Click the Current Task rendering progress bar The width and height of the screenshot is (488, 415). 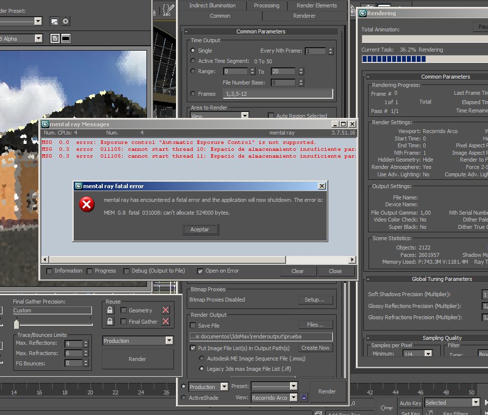pyautogui.click(x=425, y=59)
